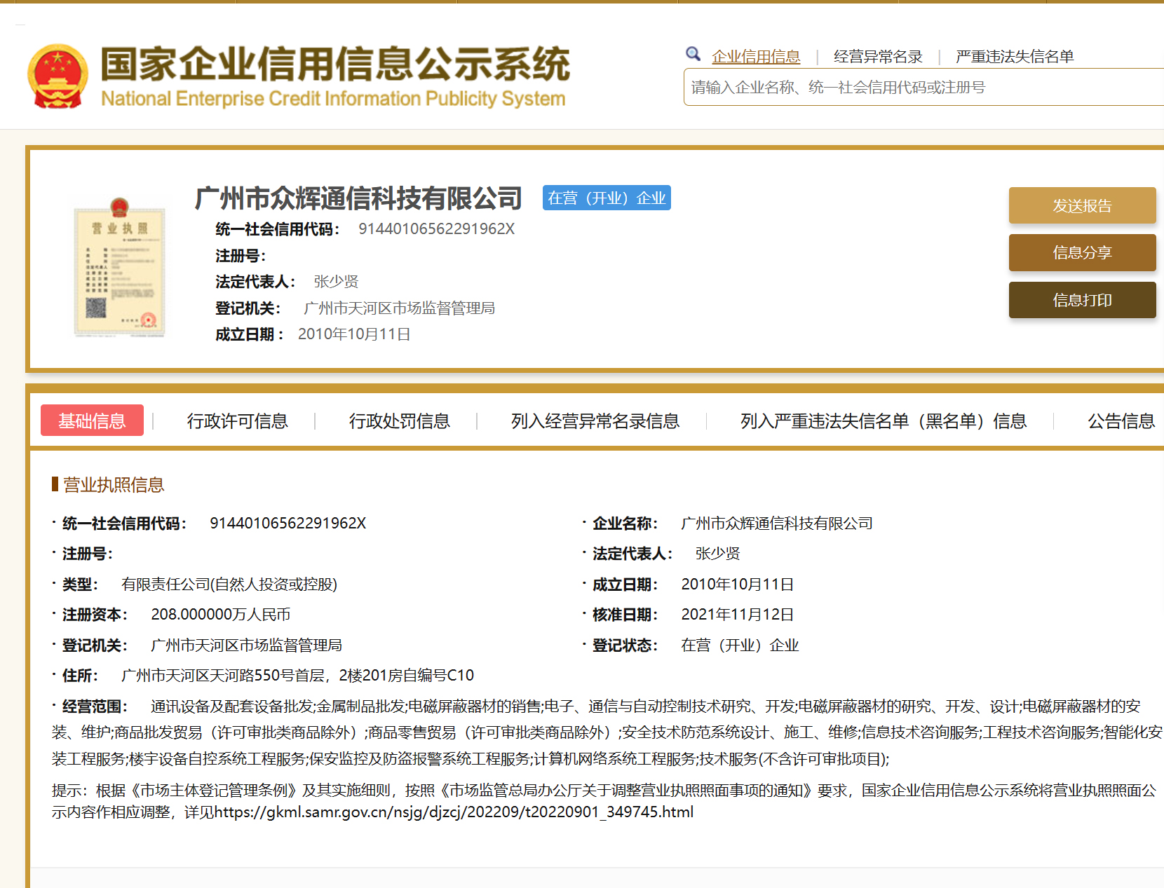Image resolution: width=1164 pixels, height=888 pixels.
Task: Click header registration authority 广州市天河区市场监督管理局
Action: (x=399, y=308)
